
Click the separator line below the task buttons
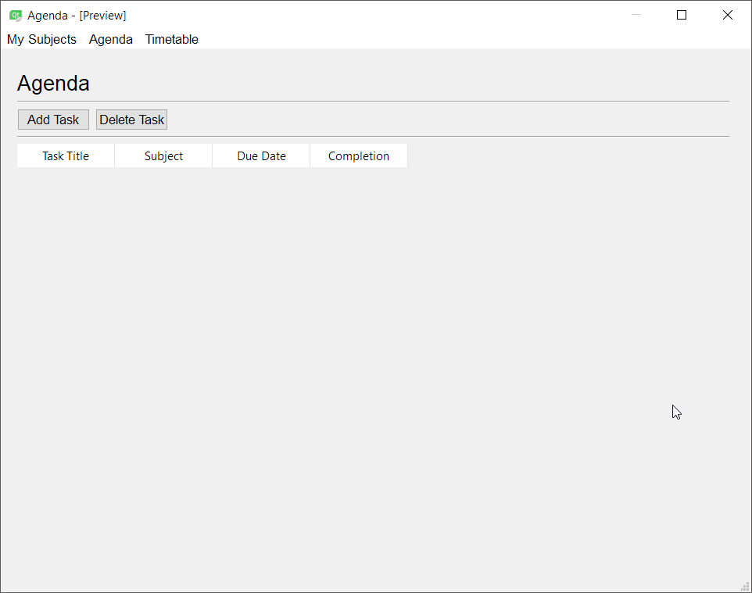click(373, 136)
